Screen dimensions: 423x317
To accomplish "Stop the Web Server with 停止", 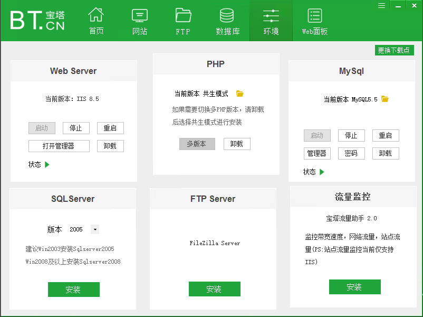I will coord(76,128).
